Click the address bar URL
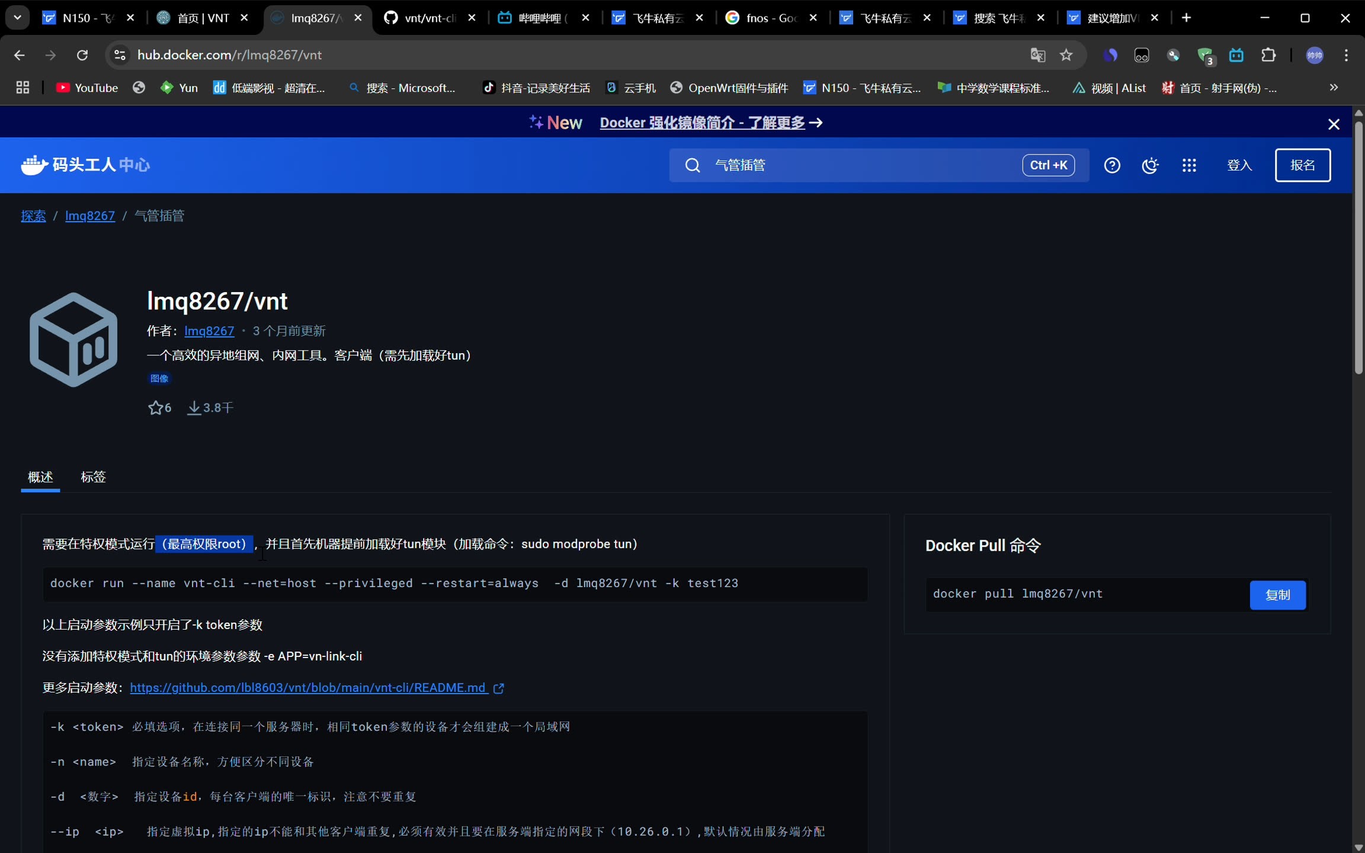The width and height of the screenshot is (1365, 853). point(229,55)
